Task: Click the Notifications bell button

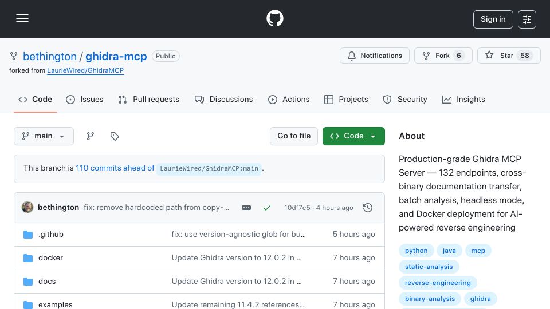Action: point(374,56)
